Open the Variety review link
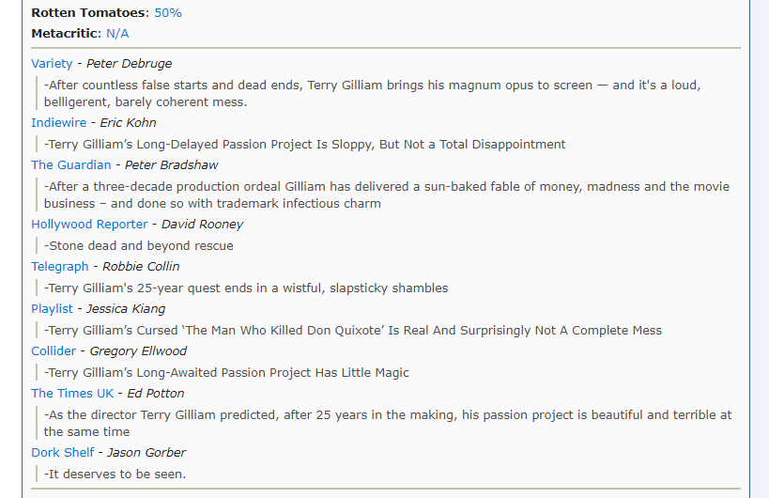Viewport: 769px width, 498px height. (52, 64)
